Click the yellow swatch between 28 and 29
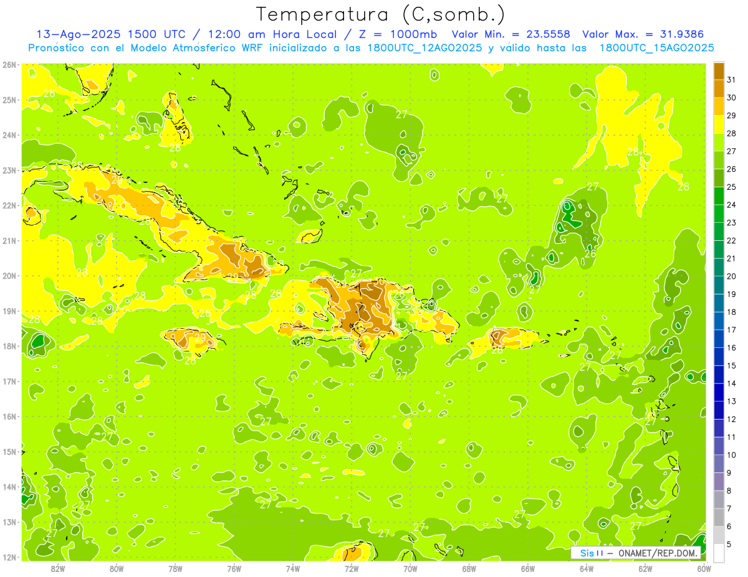This screenshot has height=577, width=748. (719, 124)
